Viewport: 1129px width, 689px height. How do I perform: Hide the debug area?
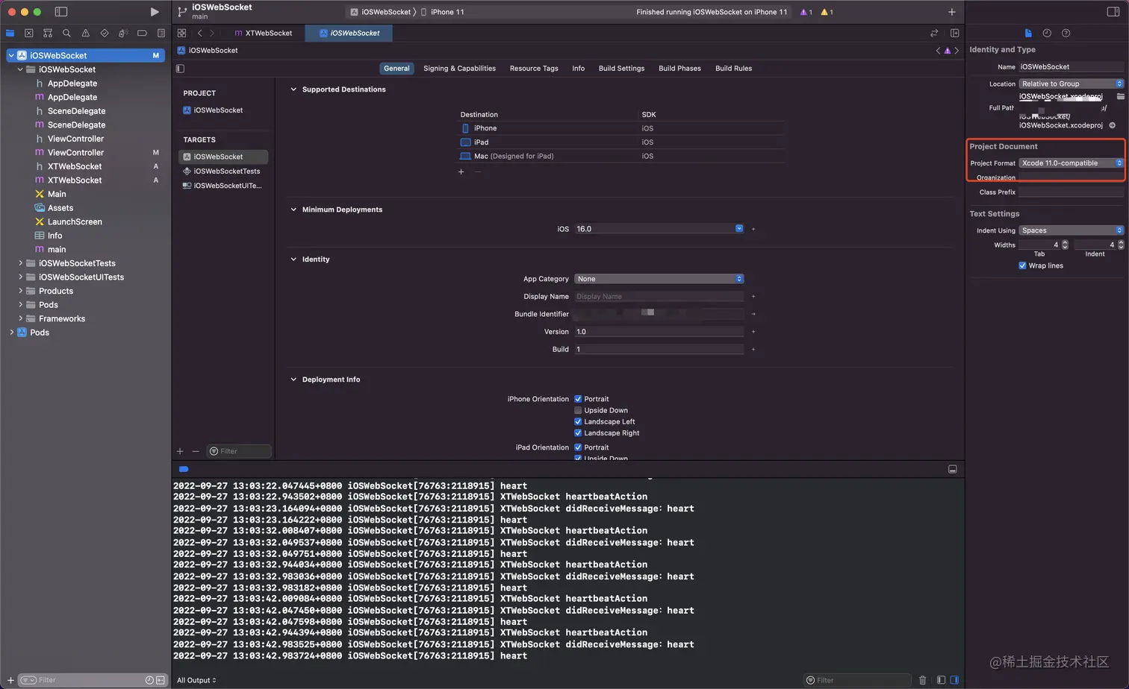coord(952,469)
